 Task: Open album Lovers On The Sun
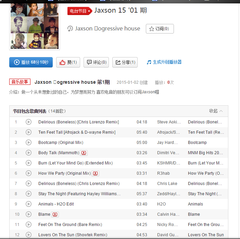coord(206,235)
